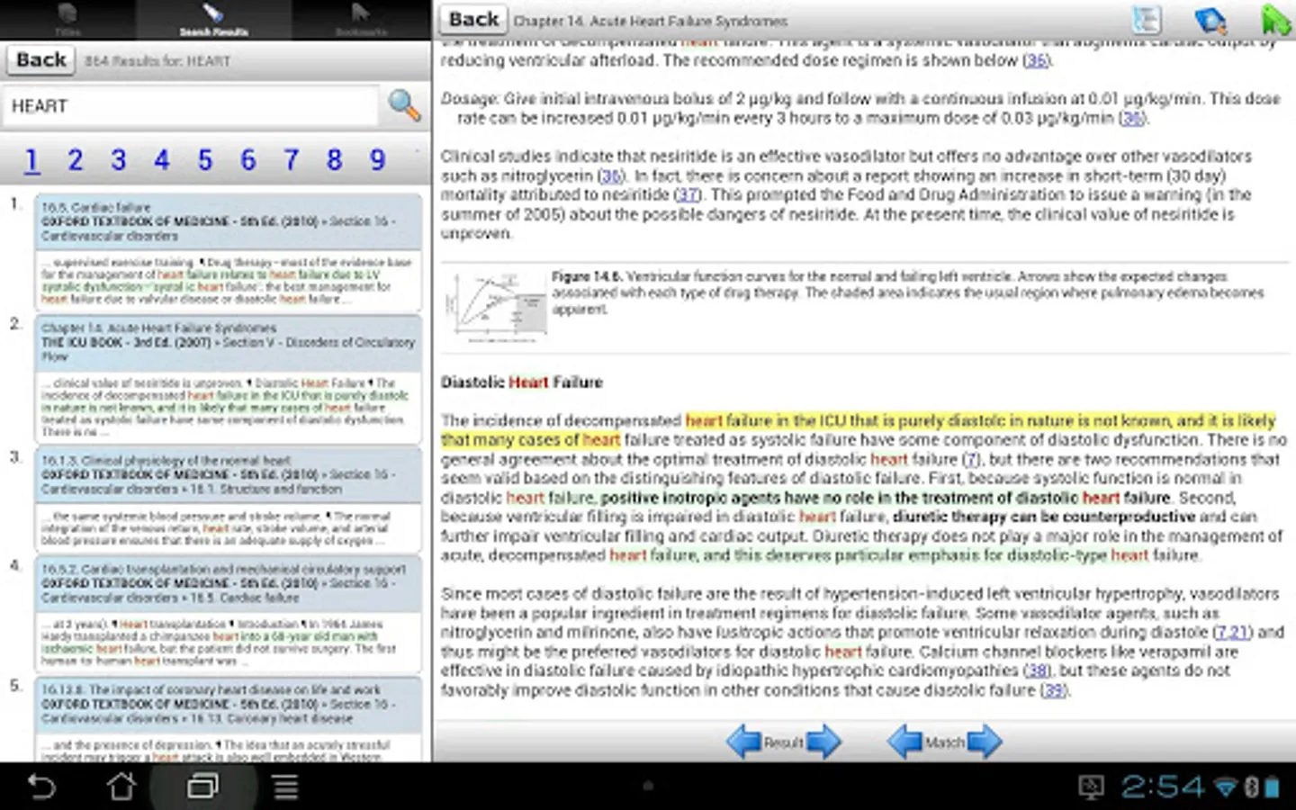Open result 16.1.3 Clinical physiology of normal heart

click(229, 501)
